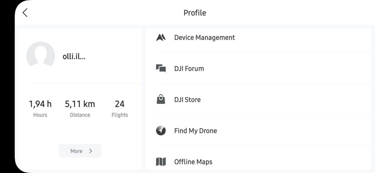Tap the DJI Store shopping bag icon
This screenshot has height=173, width=375.
[161, 99]
